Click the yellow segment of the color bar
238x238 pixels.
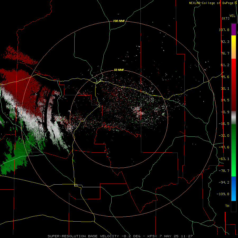234,47
